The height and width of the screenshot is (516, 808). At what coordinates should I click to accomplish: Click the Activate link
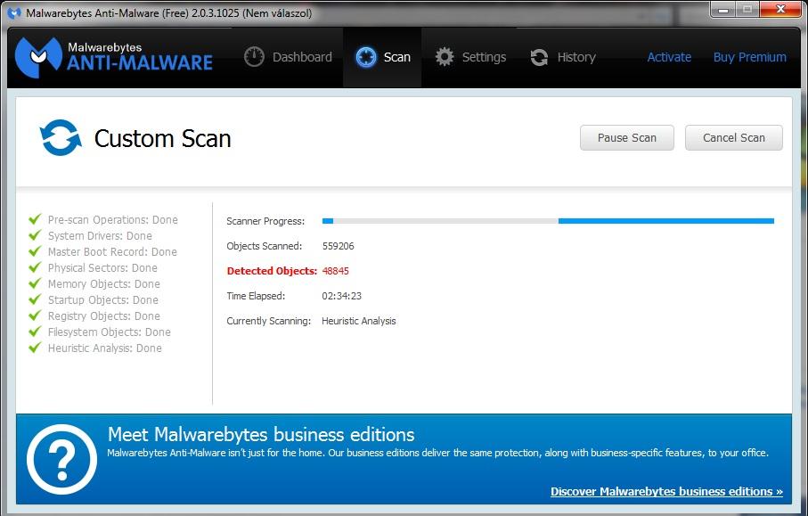point(669,57)
